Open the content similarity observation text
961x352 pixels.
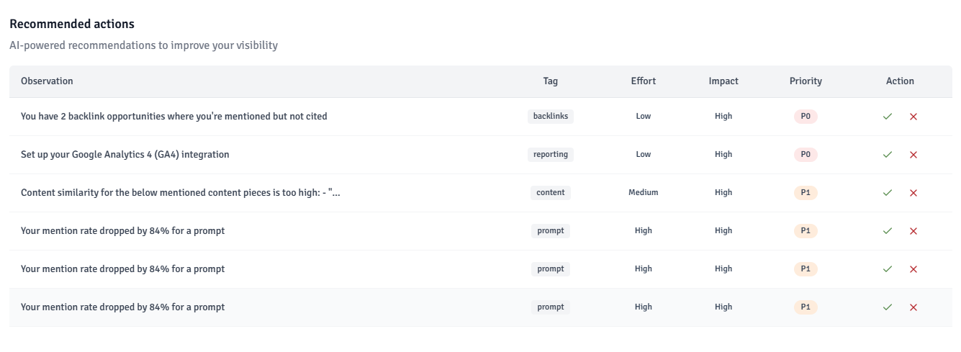tap(180, 193)
